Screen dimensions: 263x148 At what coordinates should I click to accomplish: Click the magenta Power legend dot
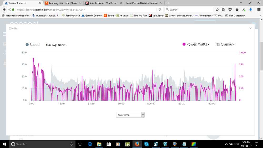[x=184, y=44]
